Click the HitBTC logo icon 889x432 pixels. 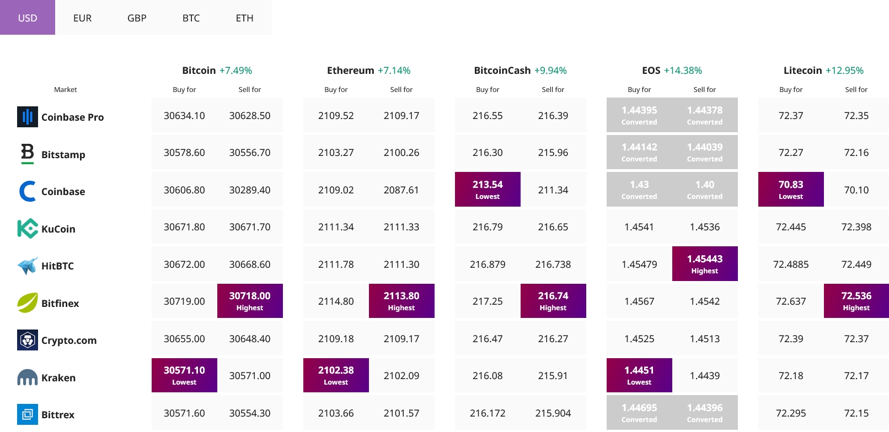click(28, 266)
